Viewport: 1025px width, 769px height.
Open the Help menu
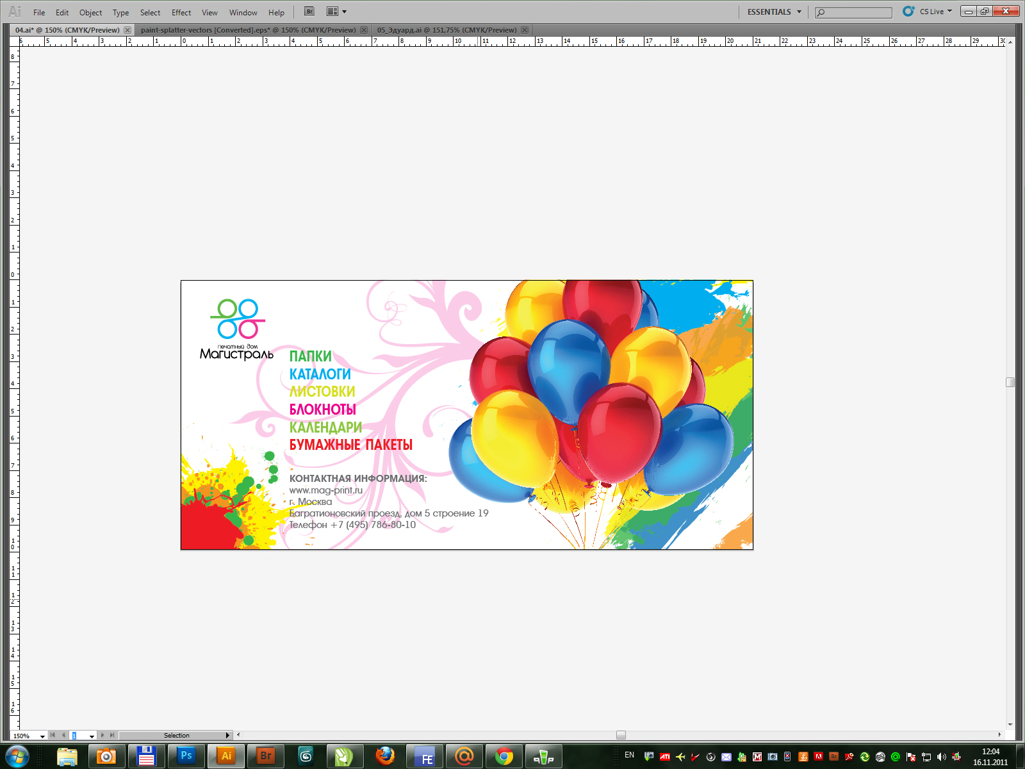click(276, 12)
